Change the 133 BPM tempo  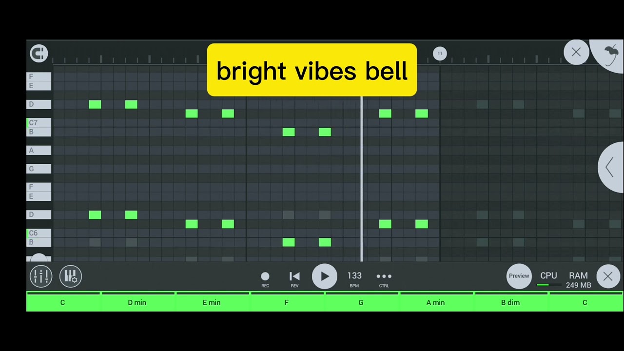coord(354,279)
